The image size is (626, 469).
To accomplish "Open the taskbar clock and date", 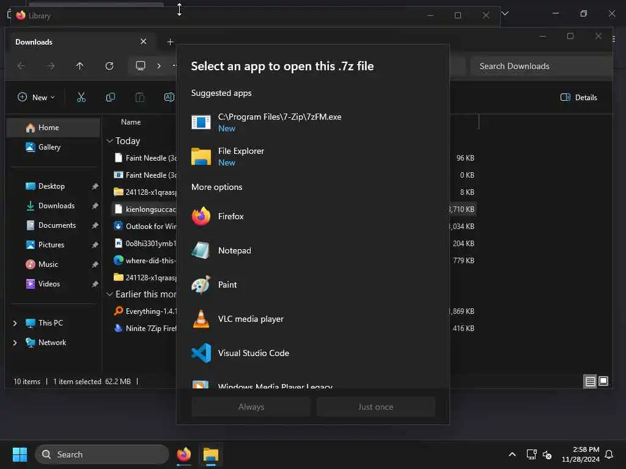I will click(581, 454).
